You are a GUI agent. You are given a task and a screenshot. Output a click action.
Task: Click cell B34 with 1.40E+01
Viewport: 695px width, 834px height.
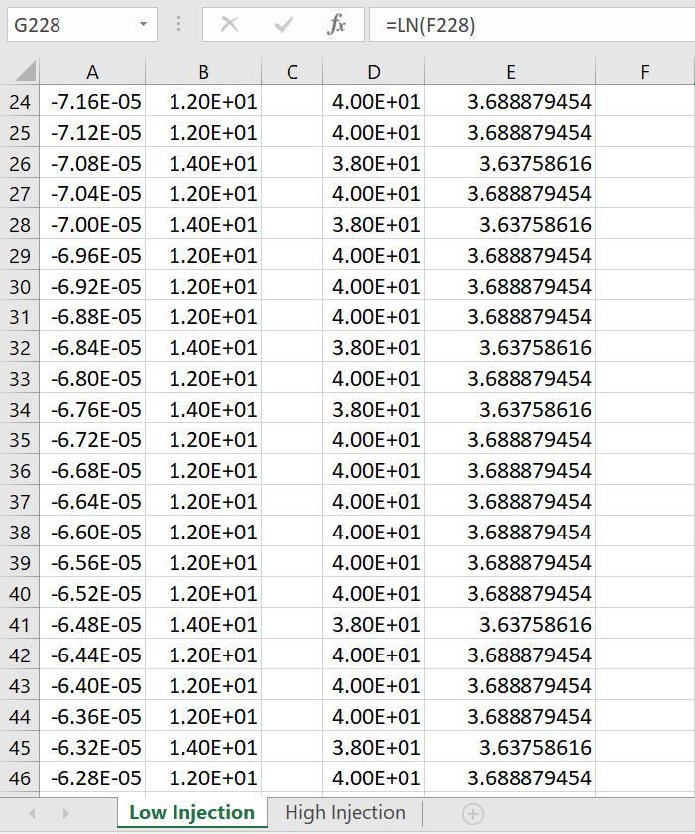(203, 409)
